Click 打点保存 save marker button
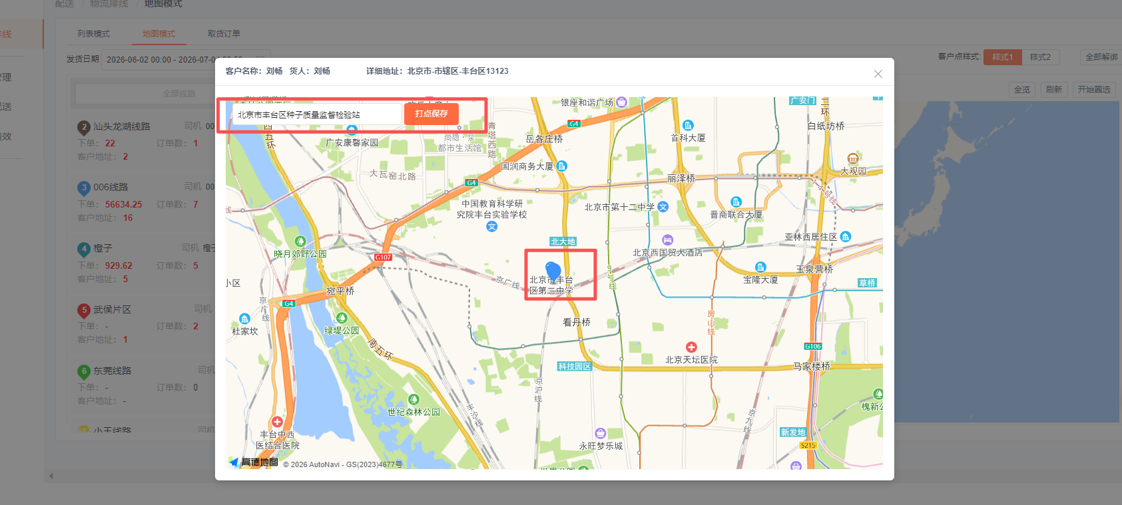This screenshot has height=505, width=1122. click(431, 114)
